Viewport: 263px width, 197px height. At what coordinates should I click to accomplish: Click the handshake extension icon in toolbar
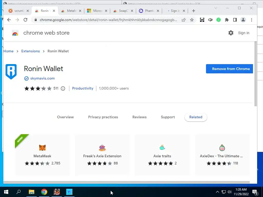210,20
